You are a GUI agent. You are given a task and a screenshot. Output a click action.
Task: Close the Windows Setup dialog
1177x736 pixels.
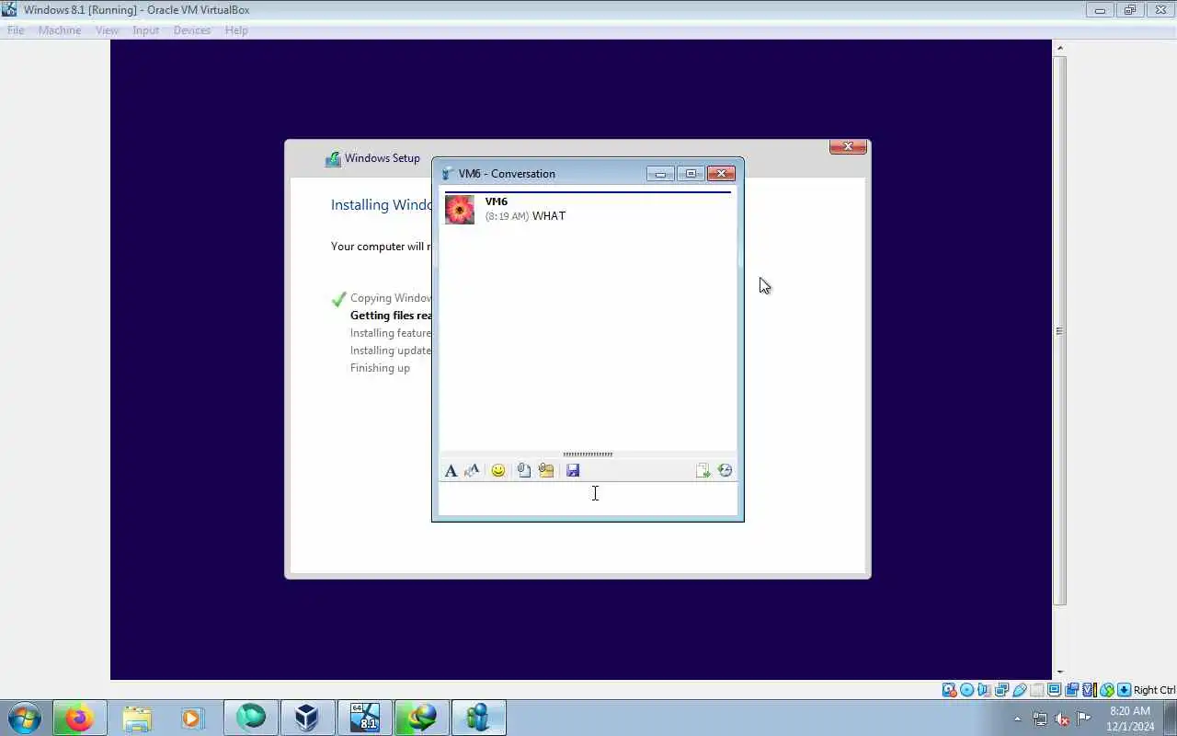[848, 147]
